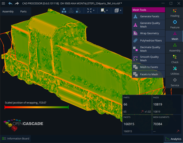Click the scaled jacobian color scale bar

(x=37, y=107)
